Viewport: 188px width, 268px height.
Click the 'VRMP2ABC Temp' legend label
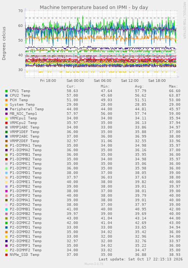pyautogui.click(x=25, y=136)
